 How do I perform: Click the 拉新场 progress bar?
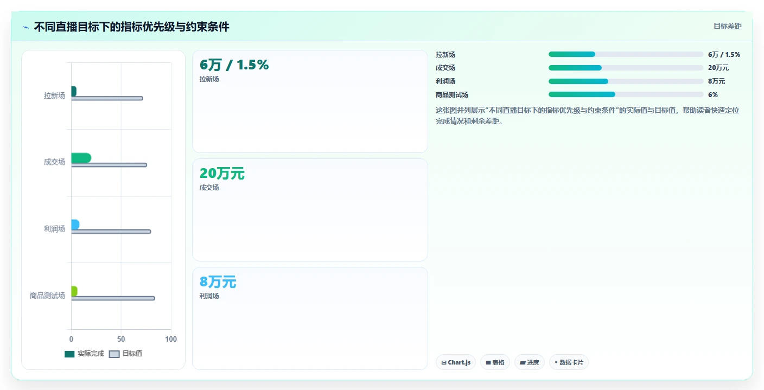pos(626,54)
